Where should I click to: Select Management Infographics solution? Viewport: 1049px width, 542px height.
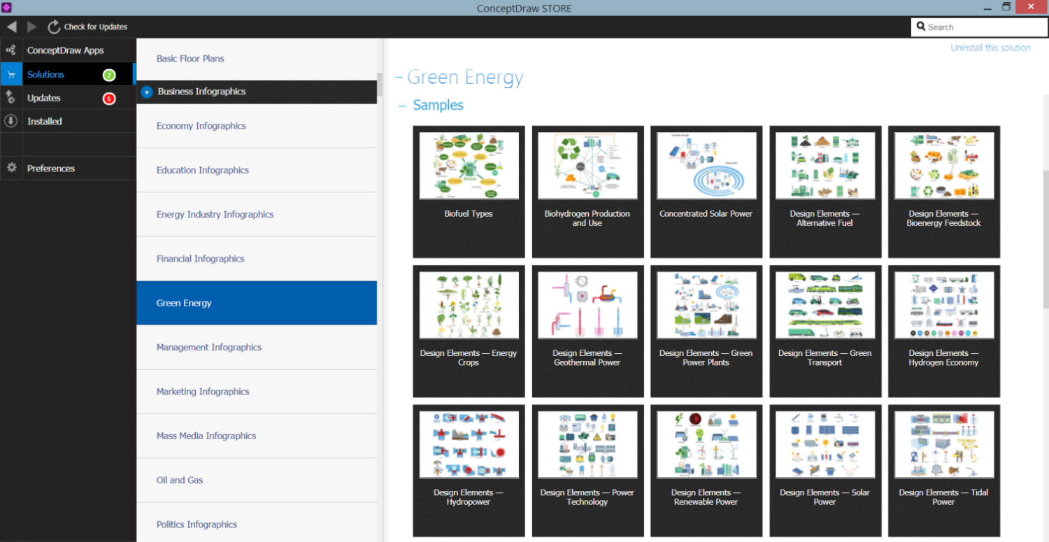[x=257, y=347]
